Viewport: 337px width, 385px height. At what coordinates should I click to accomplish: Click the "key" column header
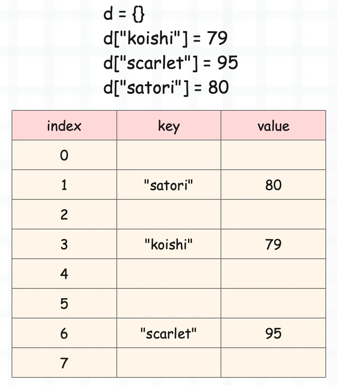(169, 126)
